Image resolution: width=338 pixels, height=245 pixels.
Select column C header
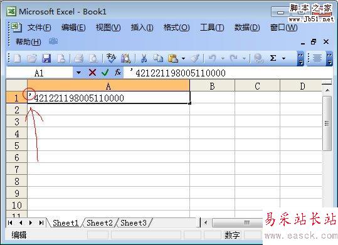coord(257,86)
